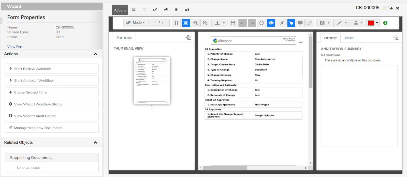
Task: Save annotations with the floppy disk icon
Action: pos(233,23)
